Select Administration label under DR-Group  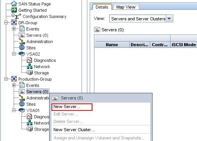[40, 42]
